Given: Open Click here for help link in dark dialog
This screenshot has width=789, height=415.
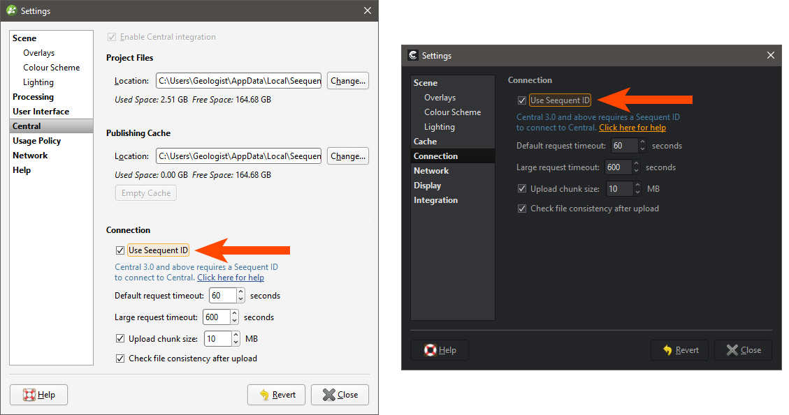Looking at the screenshot, I should 632,128.
